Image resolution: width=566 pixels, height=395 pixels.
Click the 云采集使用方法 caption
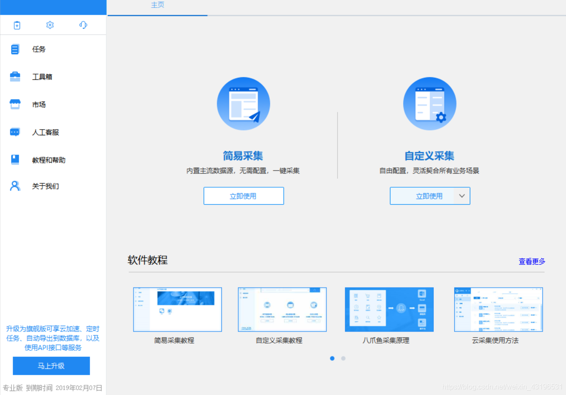(x=495, y=340)
